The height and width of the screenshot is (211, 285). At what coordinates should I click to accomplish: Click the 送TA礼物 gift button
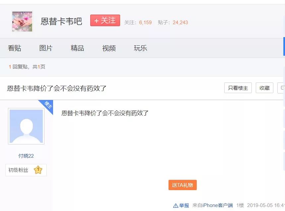tap(182, 185)
